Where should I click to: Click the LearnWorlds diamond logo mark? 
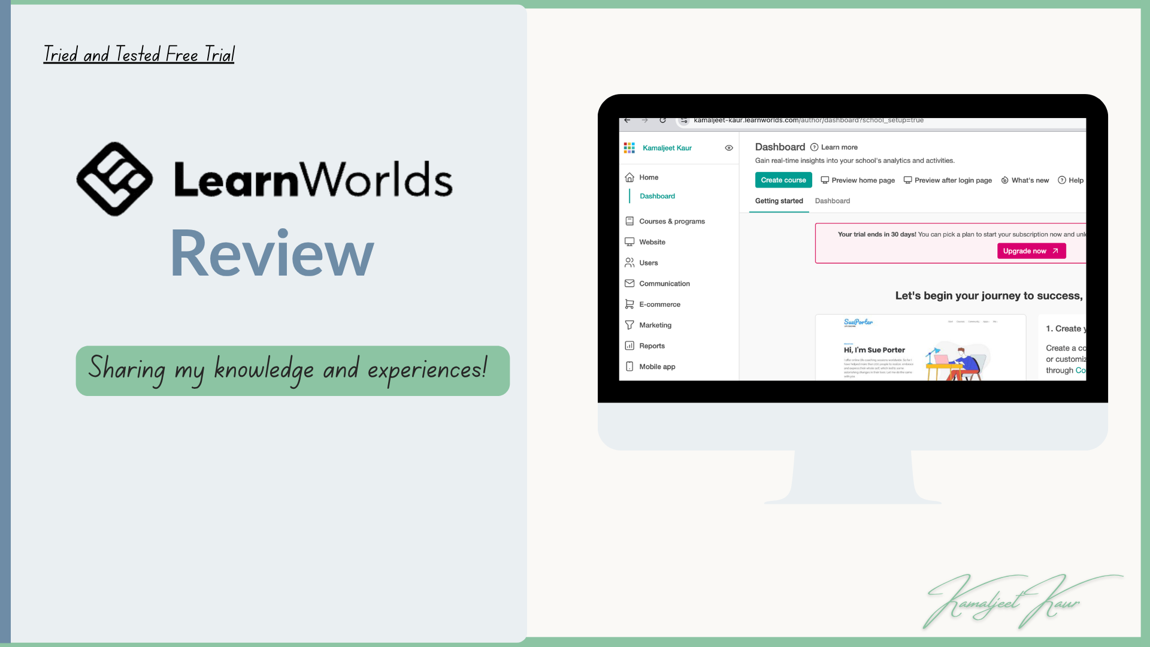click(114, 179)
